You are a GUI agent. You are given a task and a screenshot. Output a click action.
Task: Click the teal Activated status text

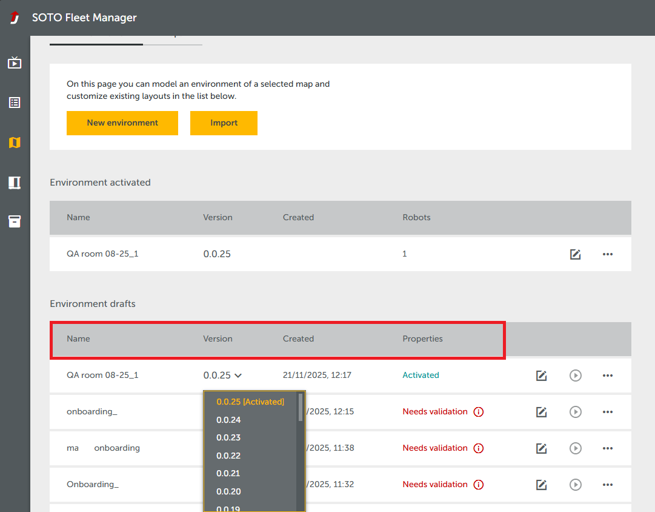(421, 376)
